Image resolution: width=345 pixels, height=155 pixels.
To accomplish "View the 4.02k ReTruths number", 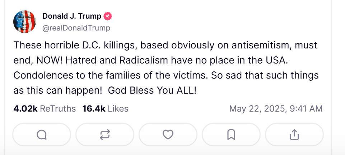I will pos(25,108).
